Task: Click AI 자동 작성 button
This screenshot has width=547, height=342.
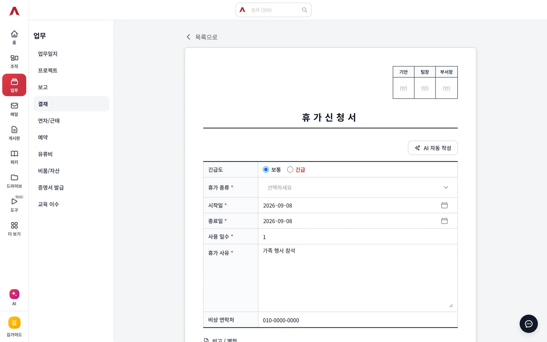Action: click(x=433, y=148)
